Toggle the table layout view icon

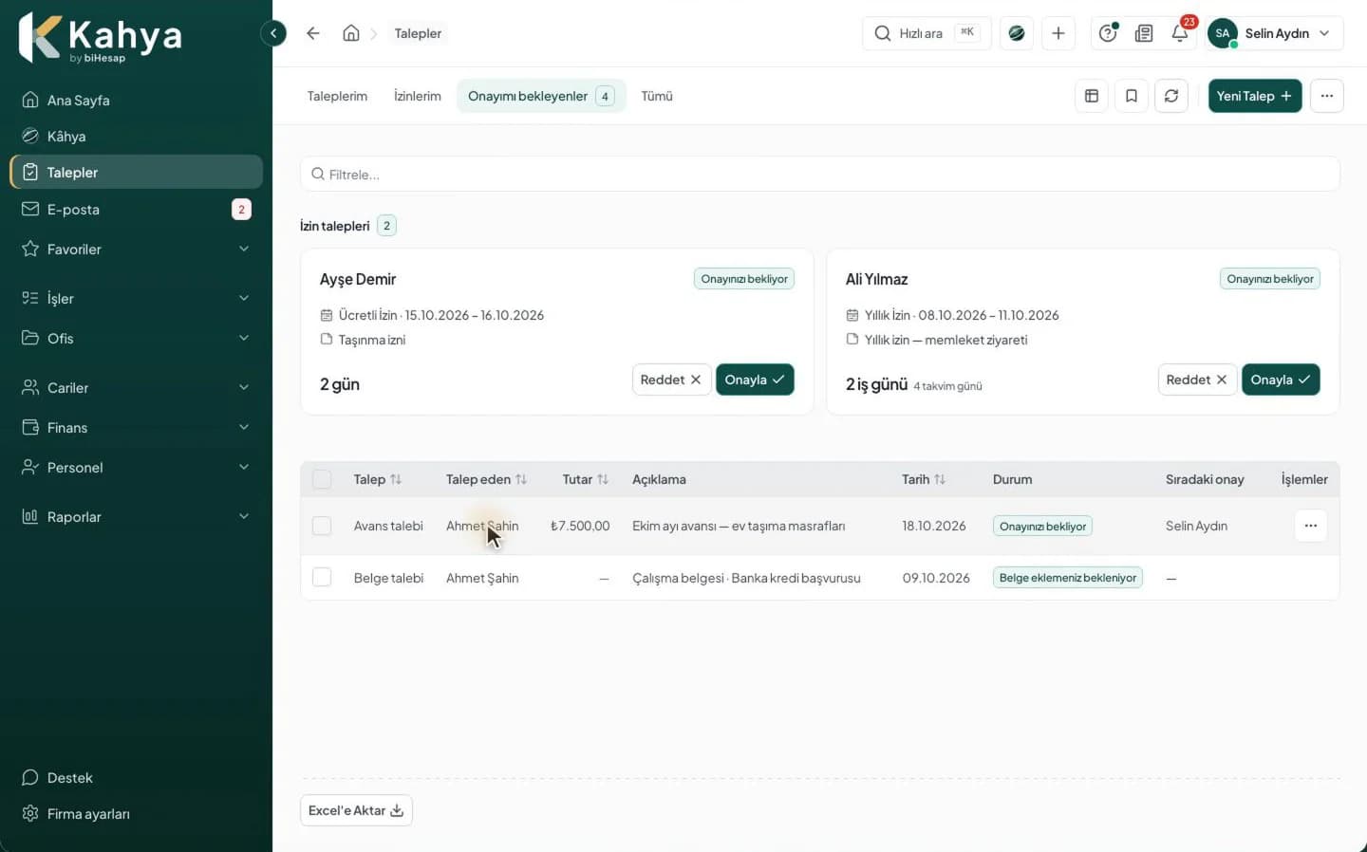point(1092,96)
